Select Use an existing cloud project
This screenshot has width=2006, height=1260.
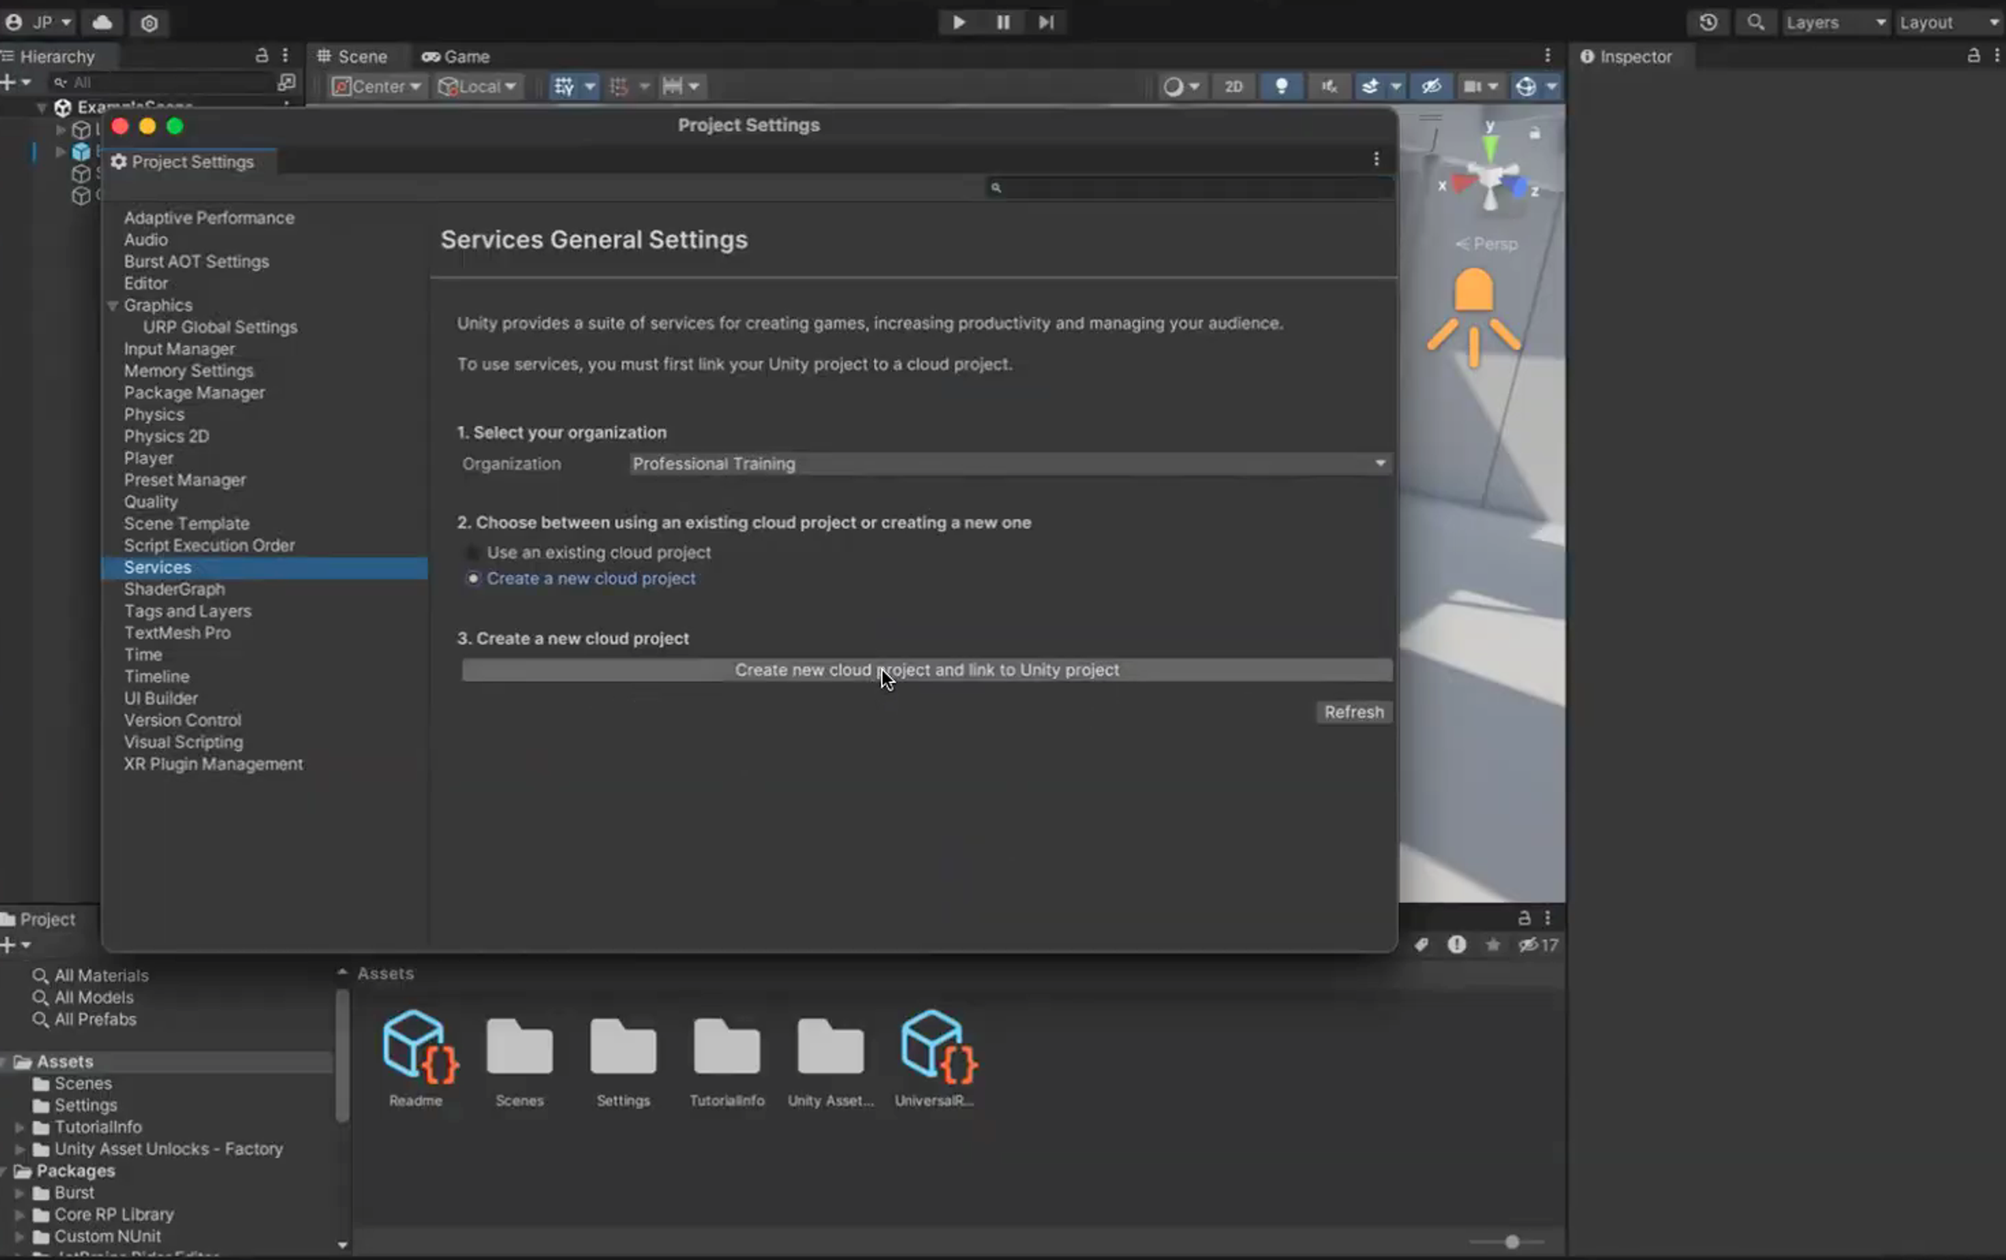pos(473,553)
